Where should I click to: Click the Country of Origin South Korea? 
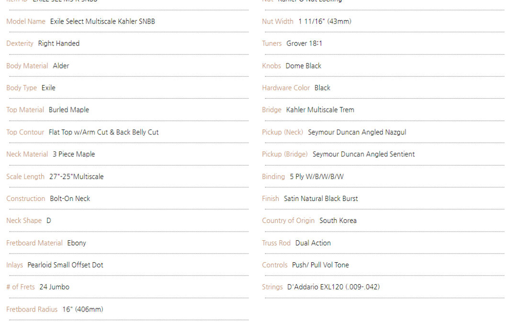(x=338, y=221)
